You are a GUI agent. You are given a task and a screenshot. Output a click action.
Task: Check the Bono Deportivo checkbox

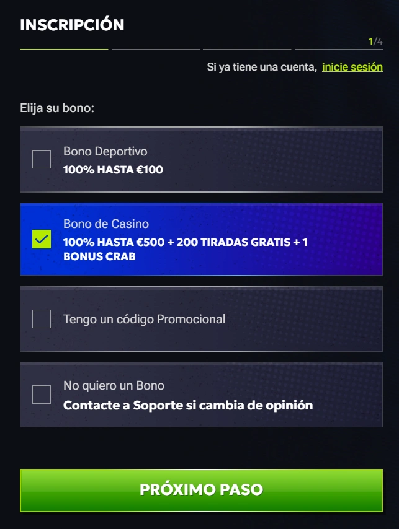(42, 159)
